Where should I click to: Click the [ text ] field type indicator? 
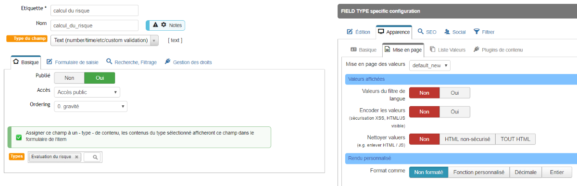tap(175, 40)
